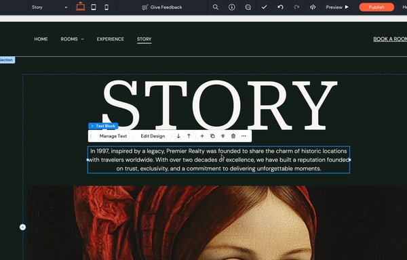
Task: Select the STORY heading text
Action: pos(220,105)
